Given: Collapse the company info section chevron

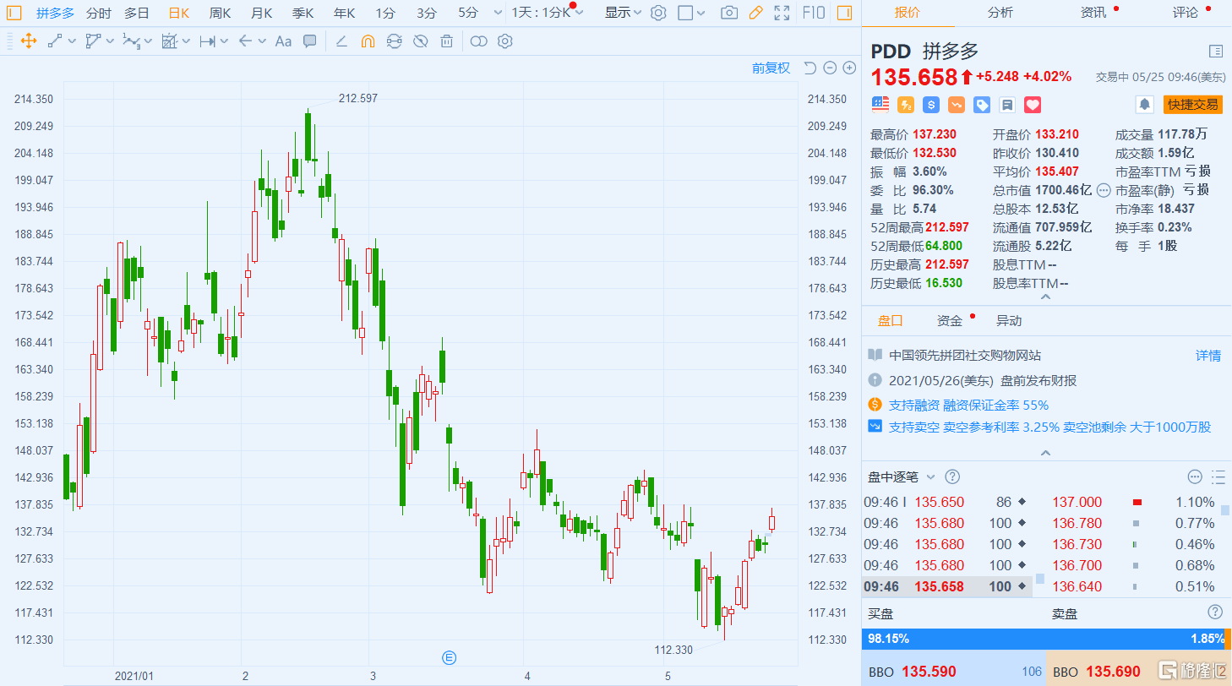Looking at the screenshot, I should 1045,453.
